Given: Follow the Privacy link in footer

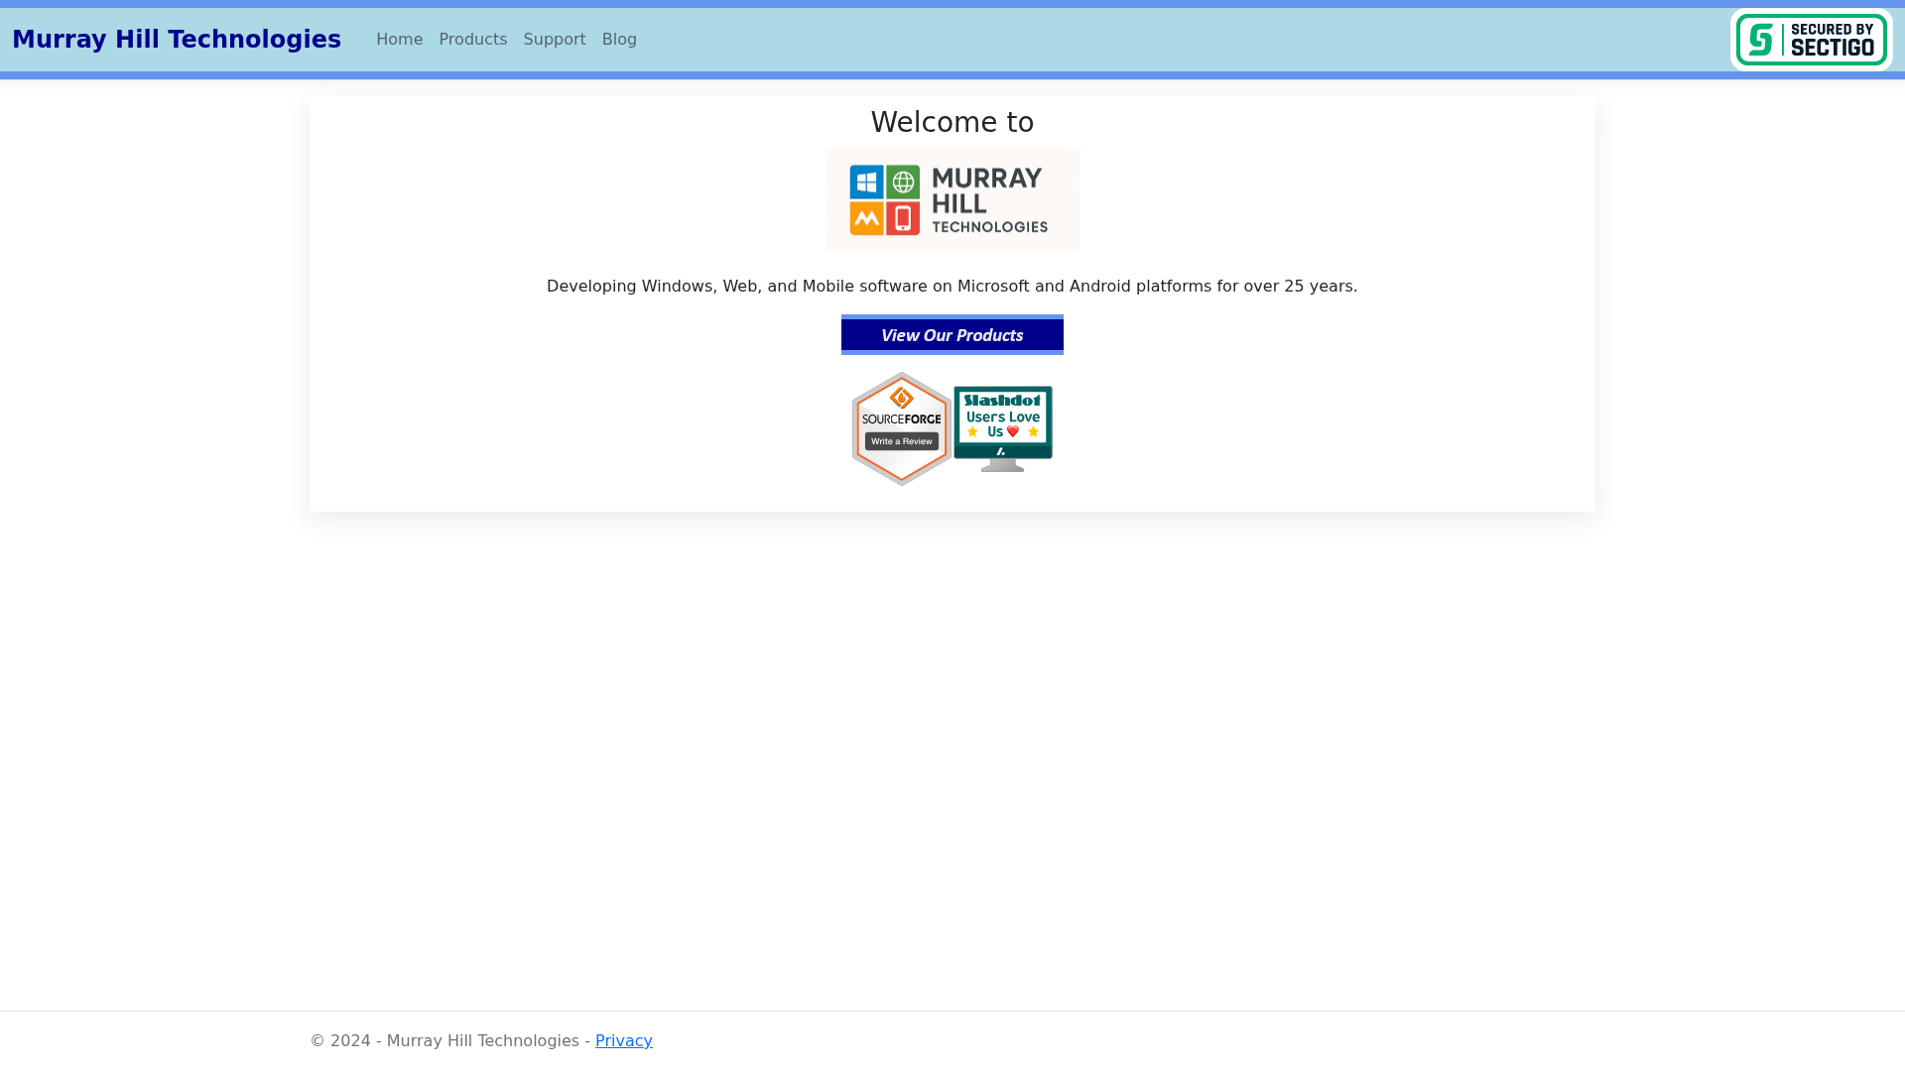Looking at the screenshot, I should click(623, 1040).
